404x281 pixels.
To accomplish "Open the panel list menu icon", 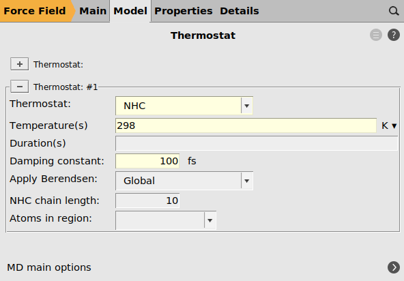I will pos(376,35).
